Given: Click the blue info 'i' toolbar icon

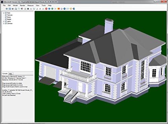Looking at the screenshot, I should (49, 9).
